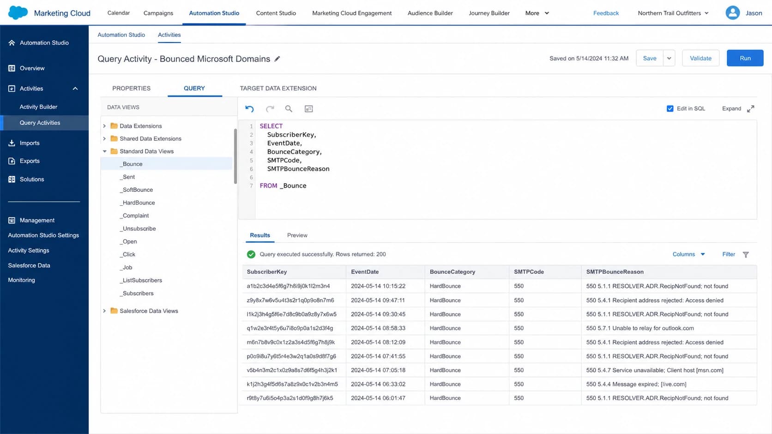Viewport: 772px width, 434px height.
Task: Open Journey Builder in top navigation
Action: pyautogui.click(x=489, y=13)
